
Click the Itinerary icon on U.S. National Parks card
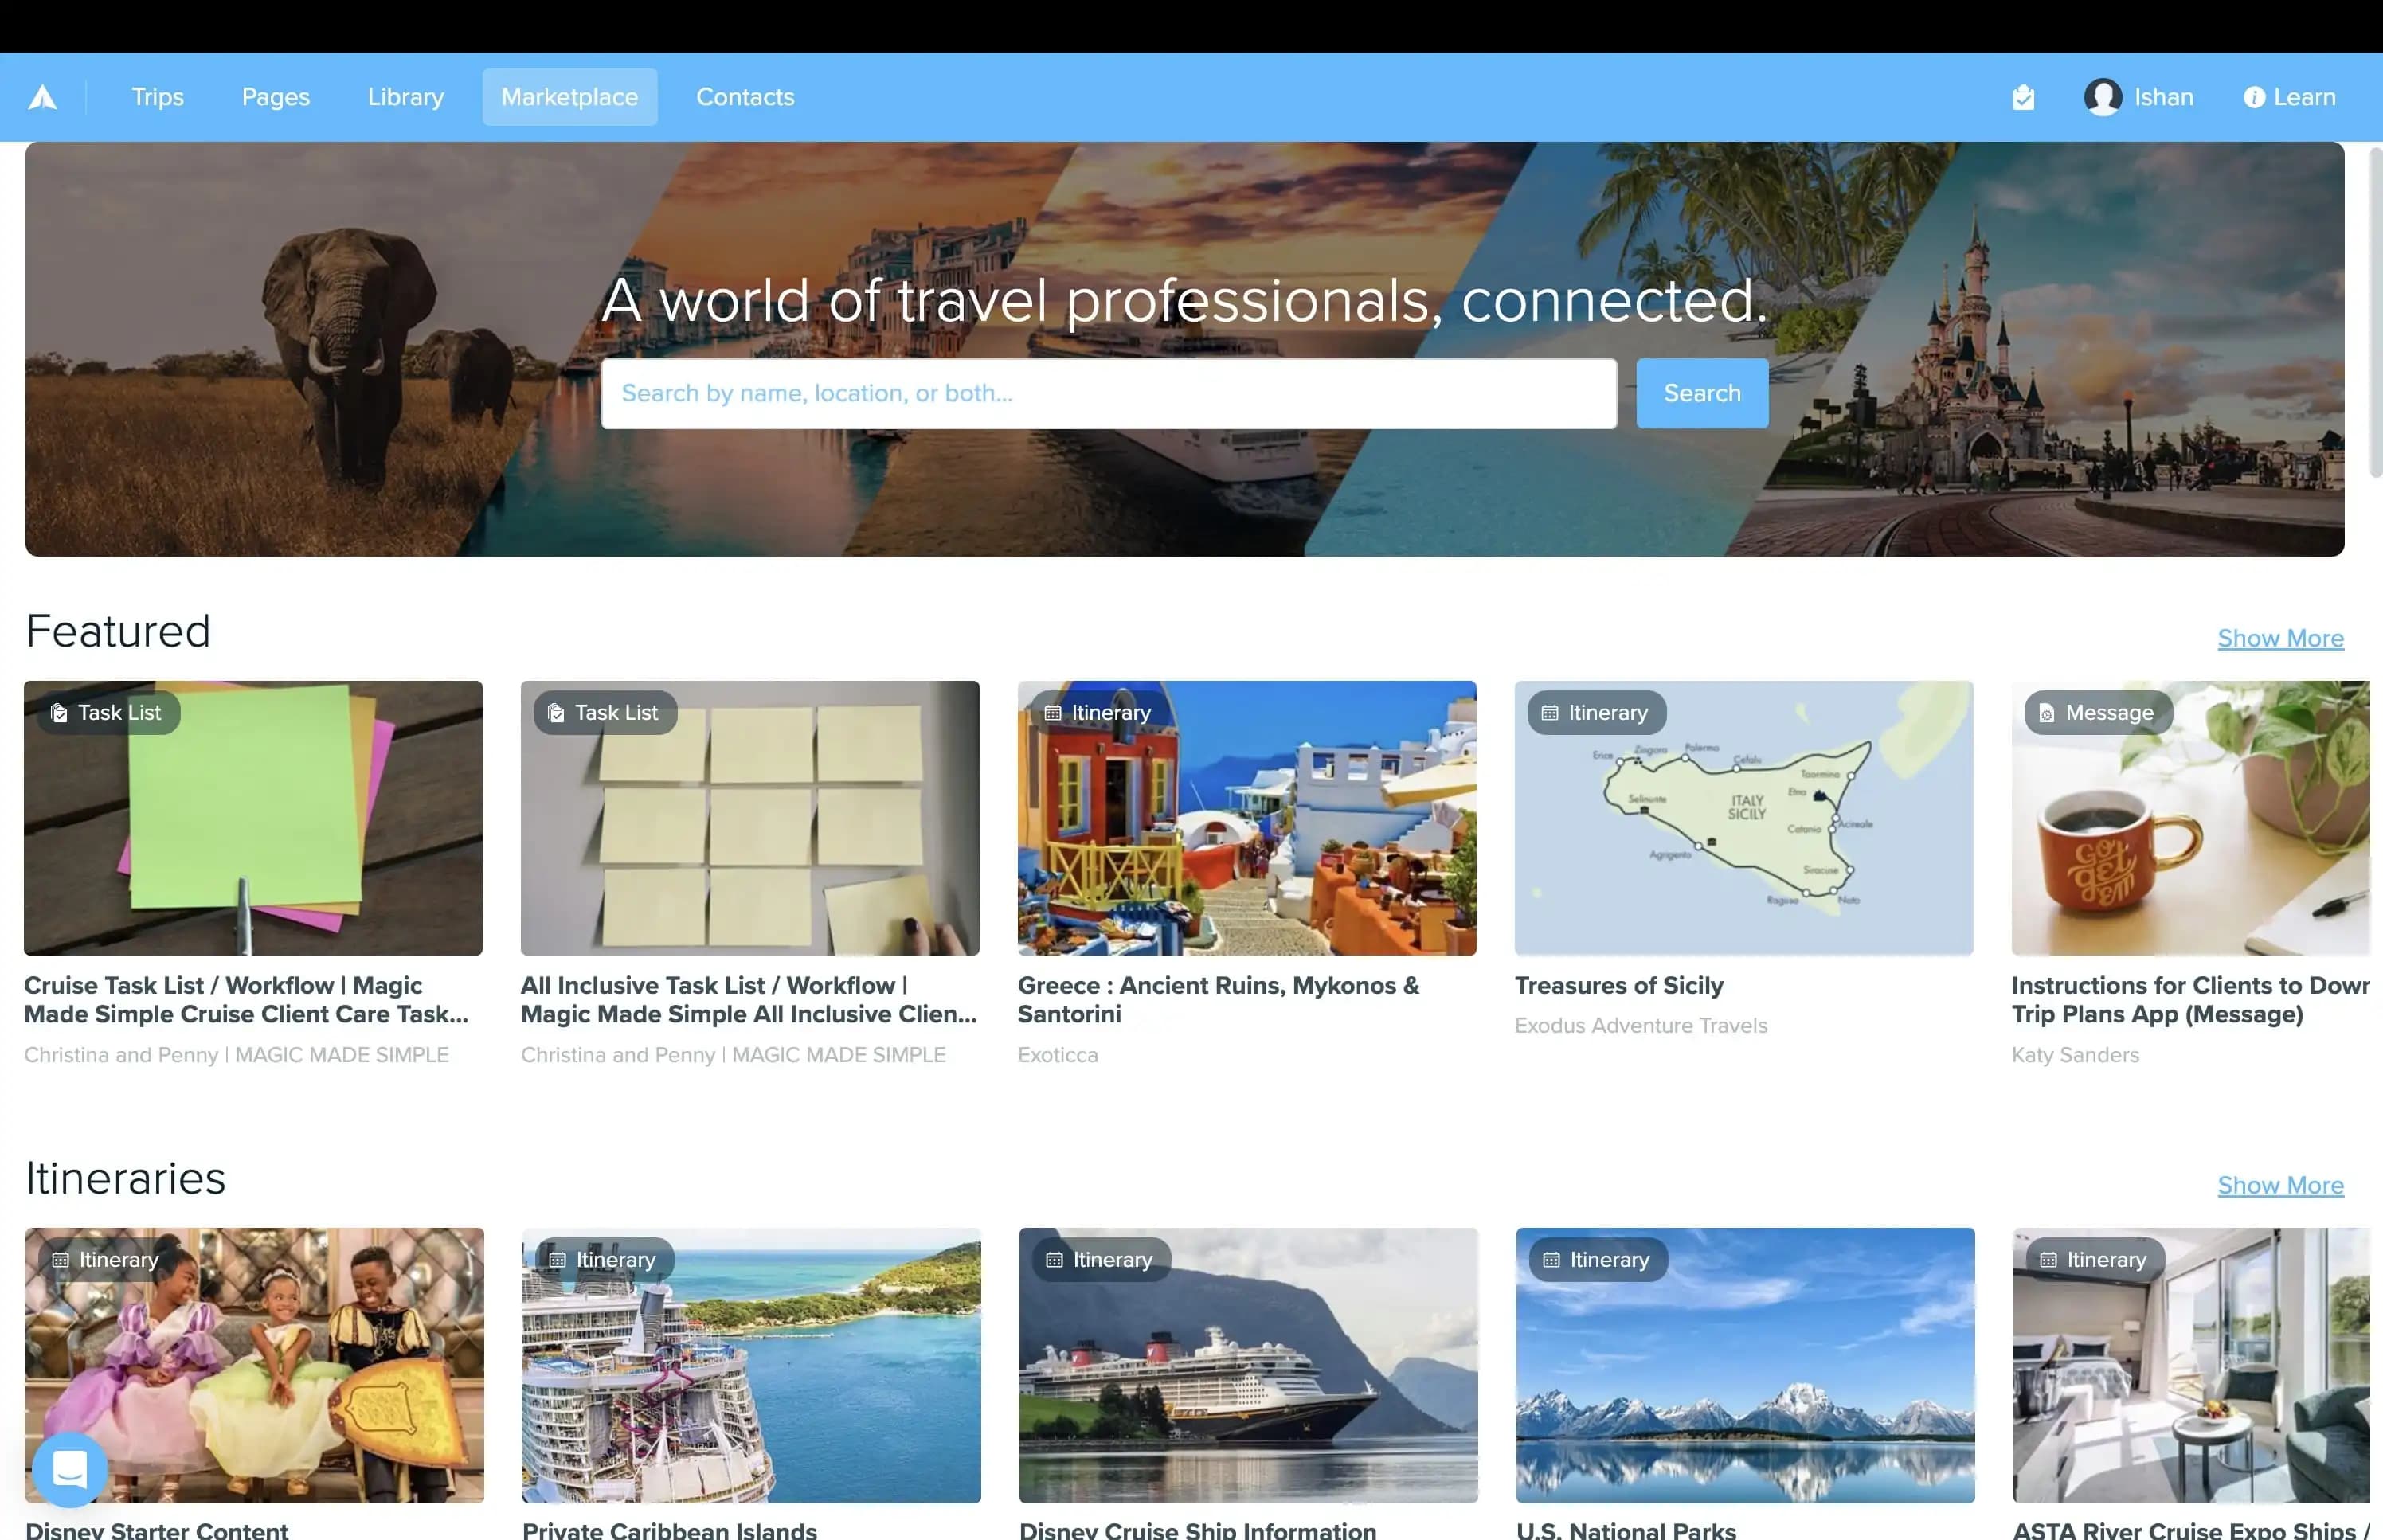click(x=1551, y=1259)
